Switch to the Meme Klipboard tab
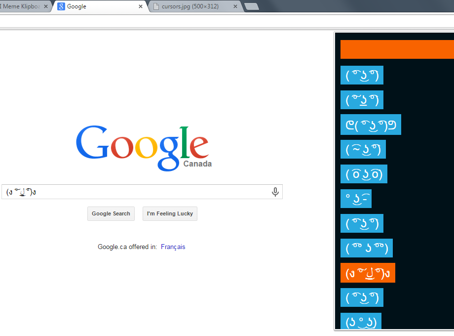 pos(22,6)
